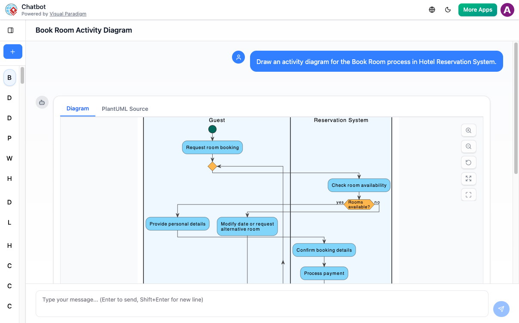The width and height of the screenshot is (519, 323).
Task: Select the Diagram tab
Action: tap(78, 109)
